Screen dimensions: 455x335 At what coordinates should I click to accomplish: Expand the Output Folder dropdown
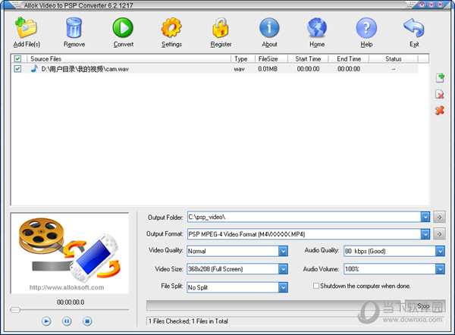pyautogui.click(x=425, y=217)
